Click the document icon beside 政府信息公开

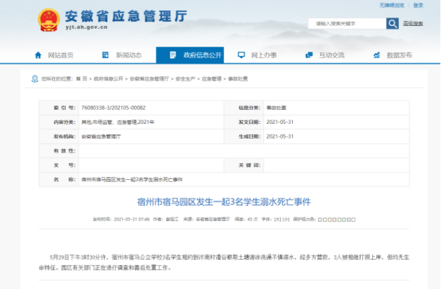click(173, 55)
